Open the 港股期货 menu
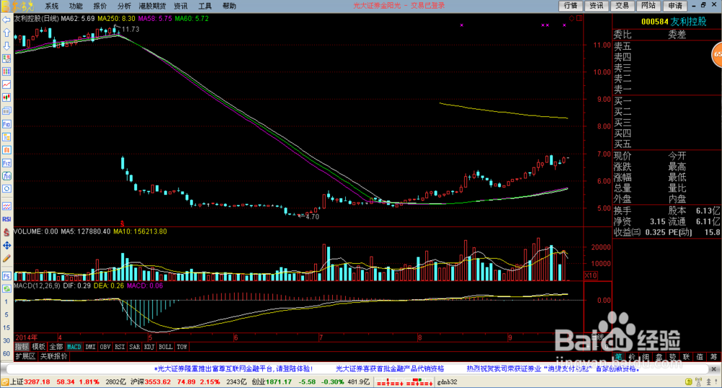This screenshot has width=722, height=388. (x=152, y=6)
